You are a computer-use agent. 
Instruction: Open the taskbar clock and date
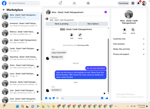pos(141,106)
